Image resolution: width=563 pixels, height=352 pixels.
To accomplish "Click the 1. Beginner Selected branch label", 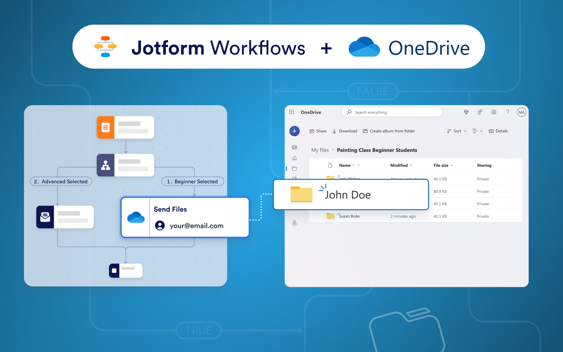I will tap(193, 181).
